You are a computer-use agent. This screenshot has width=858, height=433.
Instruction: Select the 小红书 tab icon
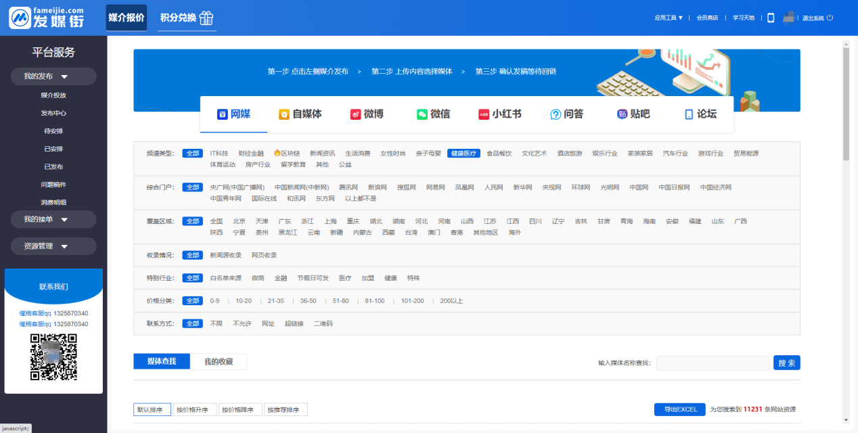point(484,114)
